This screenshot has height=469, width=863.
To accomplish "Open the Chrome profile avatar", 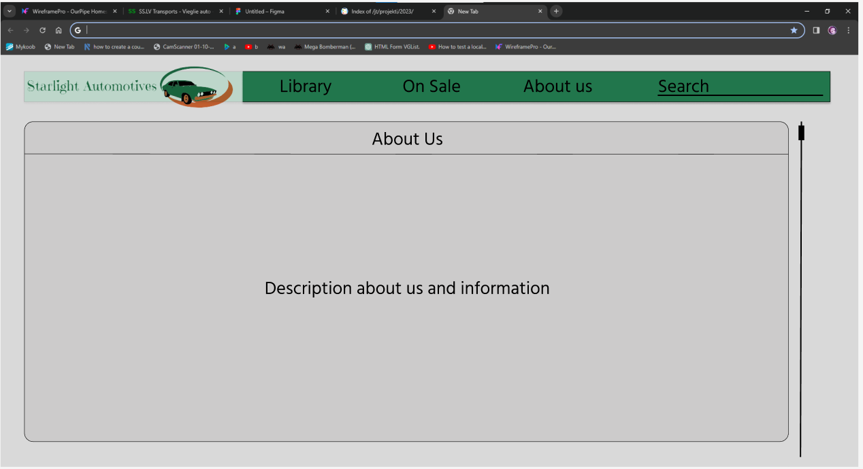I will click(x=832, y=31).
